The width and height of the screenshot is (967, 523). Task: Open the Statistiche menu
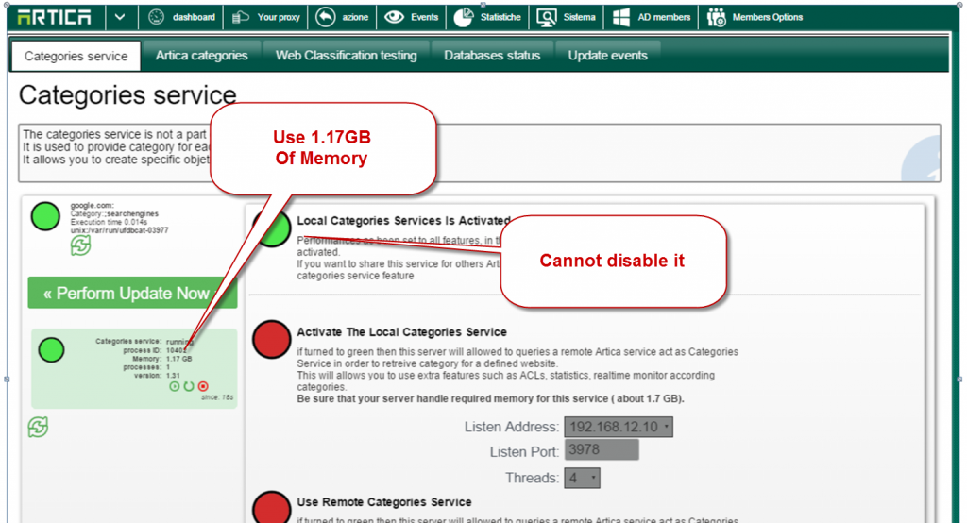(488, 17)
